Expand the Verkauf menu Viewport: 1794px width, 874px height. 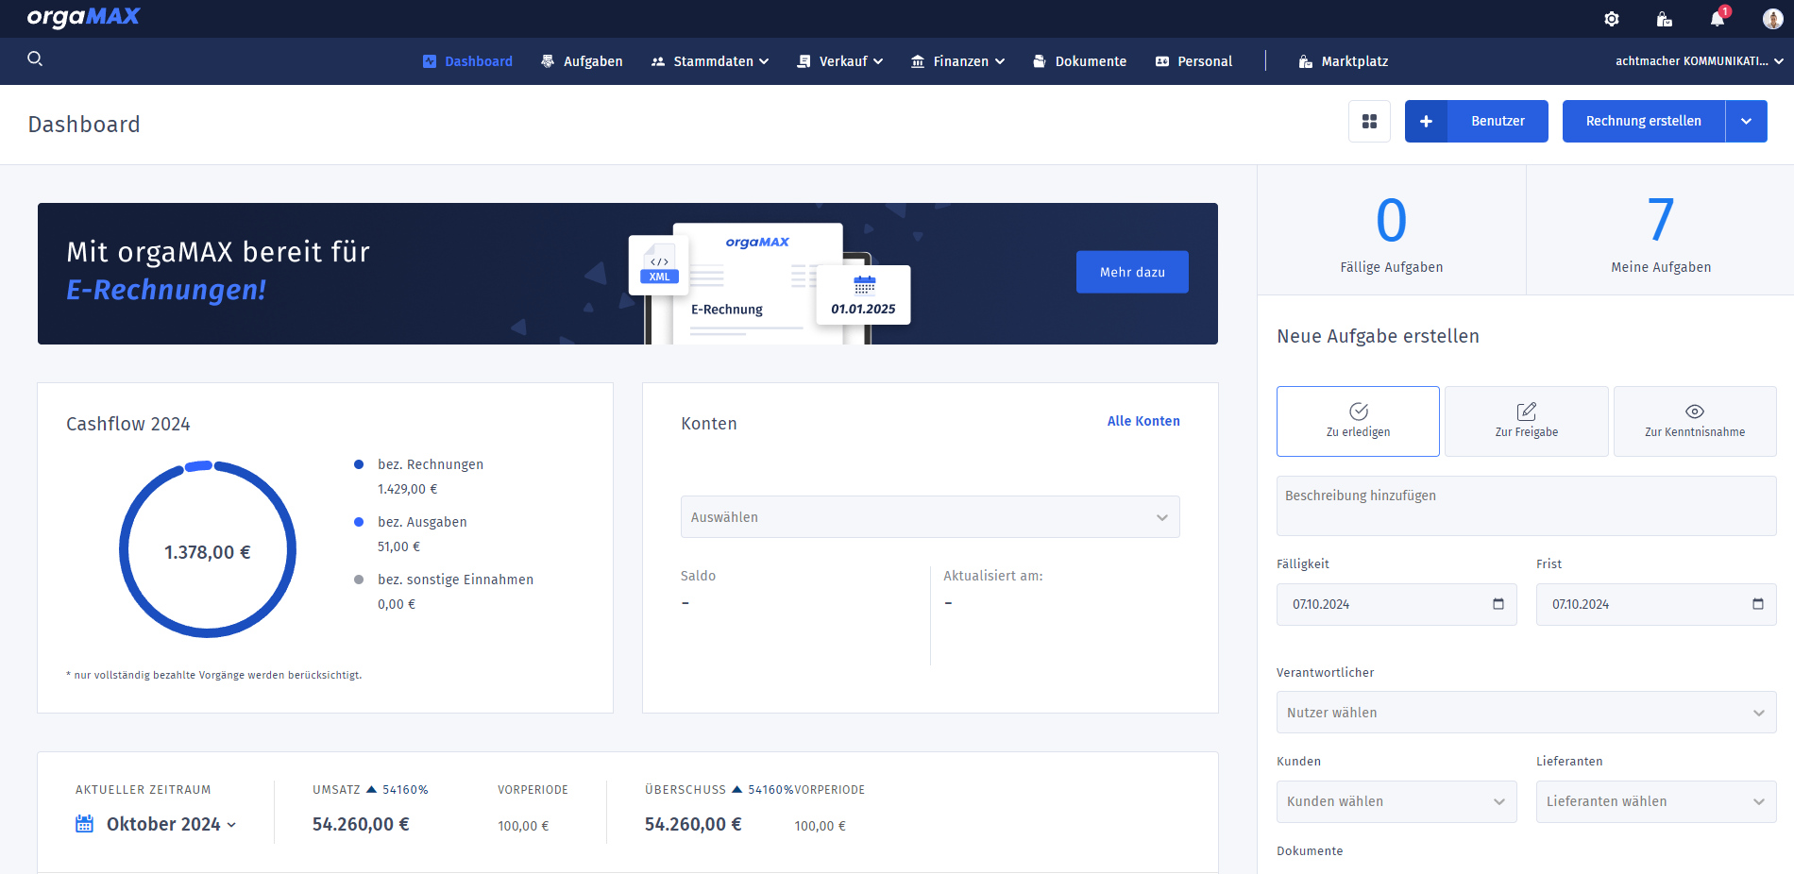(x=840, y=61)
